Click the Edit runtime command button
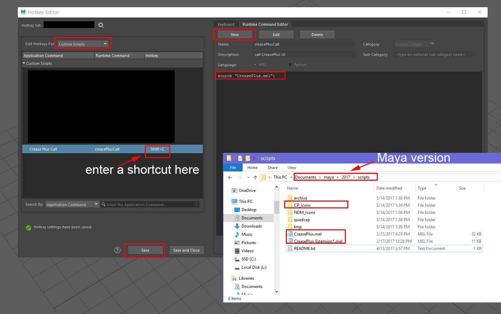Viewport: 501px width, 314px height. pos(276,35)
